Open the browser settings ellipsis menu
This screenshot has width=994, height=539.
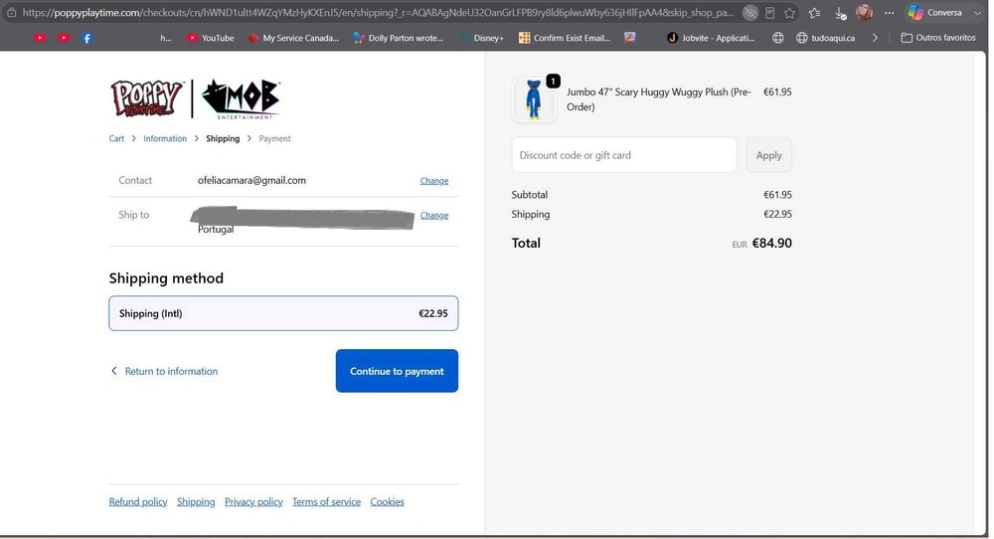point(890,13)
